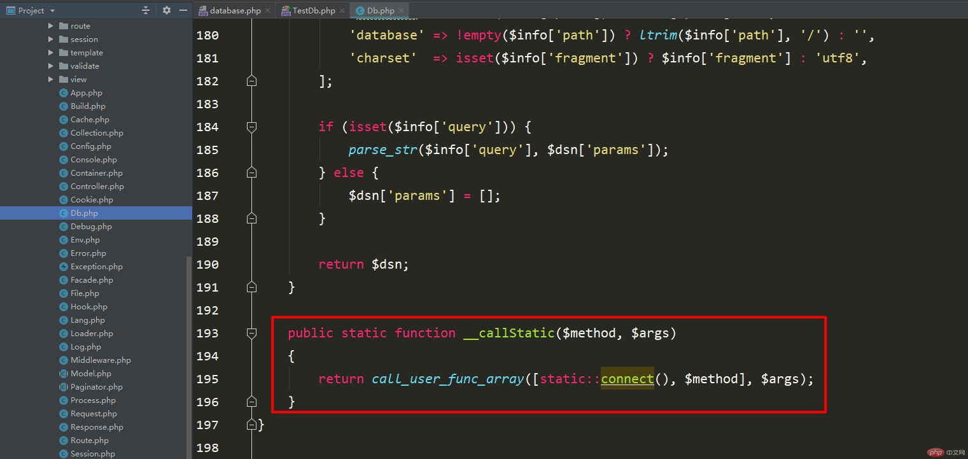Select the route folder icon
Image resolution: width=968 pixels, height=459 pixels.
coord(64,26)
